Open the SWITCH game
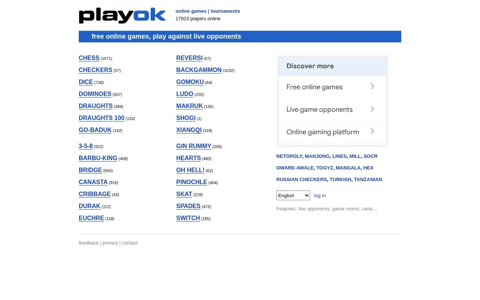Image resolution: width=480 pixels, height=300 pixels. [188, 218]
